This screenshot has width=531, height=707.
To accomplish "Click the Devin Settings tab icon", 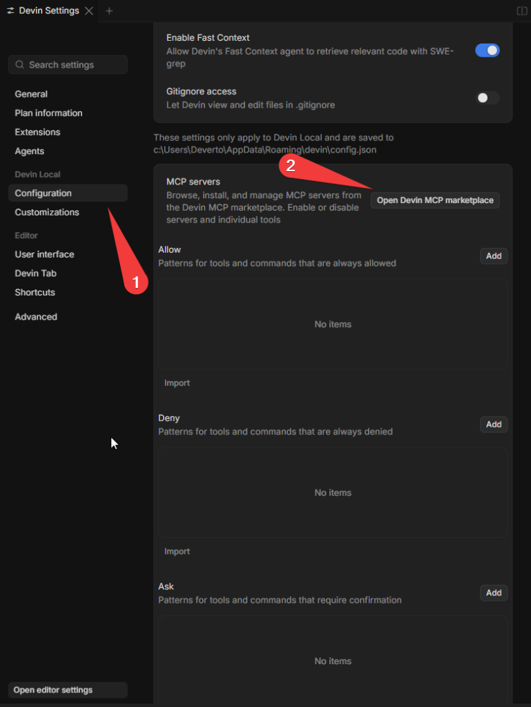I will (10, 10).
